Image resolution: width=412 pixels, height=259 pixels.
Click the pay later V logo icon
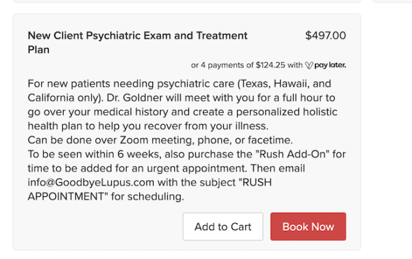coord(309,65)
